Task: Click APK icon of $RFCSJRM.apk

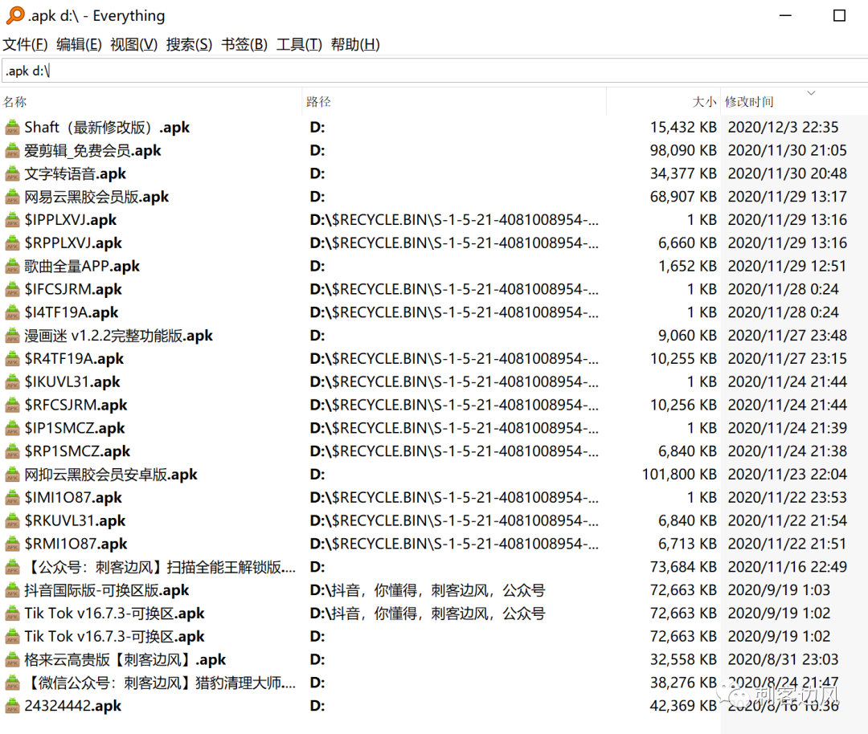Action: [12, 406]
